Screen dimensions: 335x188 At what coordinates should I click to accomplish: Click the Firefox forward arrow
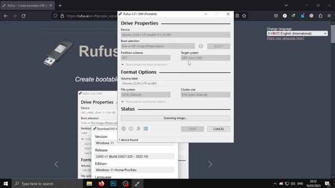click(x=15, y=16)
